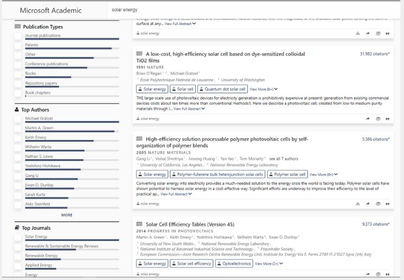Tick the Books publication type checkbox
The height and width of the screenshot is (280, 404).
pyautogui.click(x=18, y=74)
